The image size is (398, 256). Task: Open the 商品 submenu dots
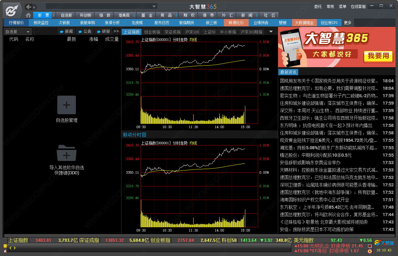tap(177, 15)
